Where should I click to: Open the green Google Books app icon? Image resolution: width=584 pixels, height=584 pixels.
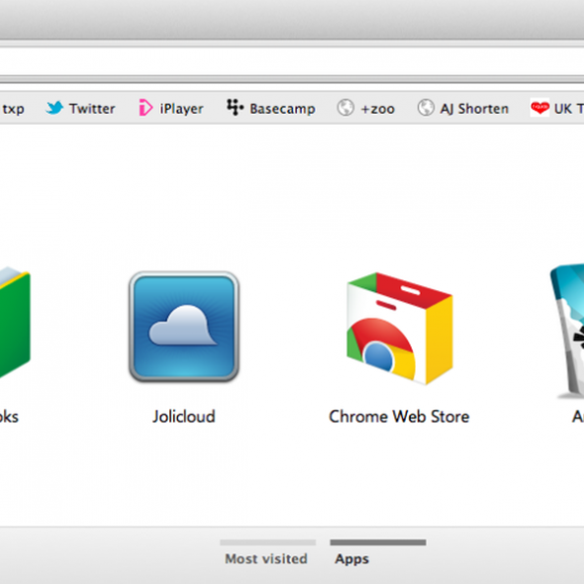[15, 322]
